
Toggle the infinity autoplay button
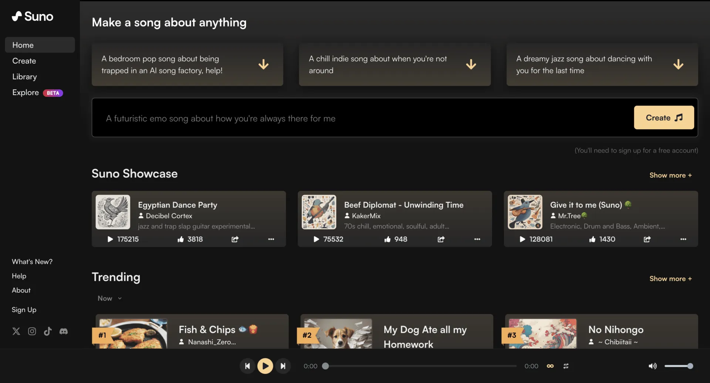point(550,366)
